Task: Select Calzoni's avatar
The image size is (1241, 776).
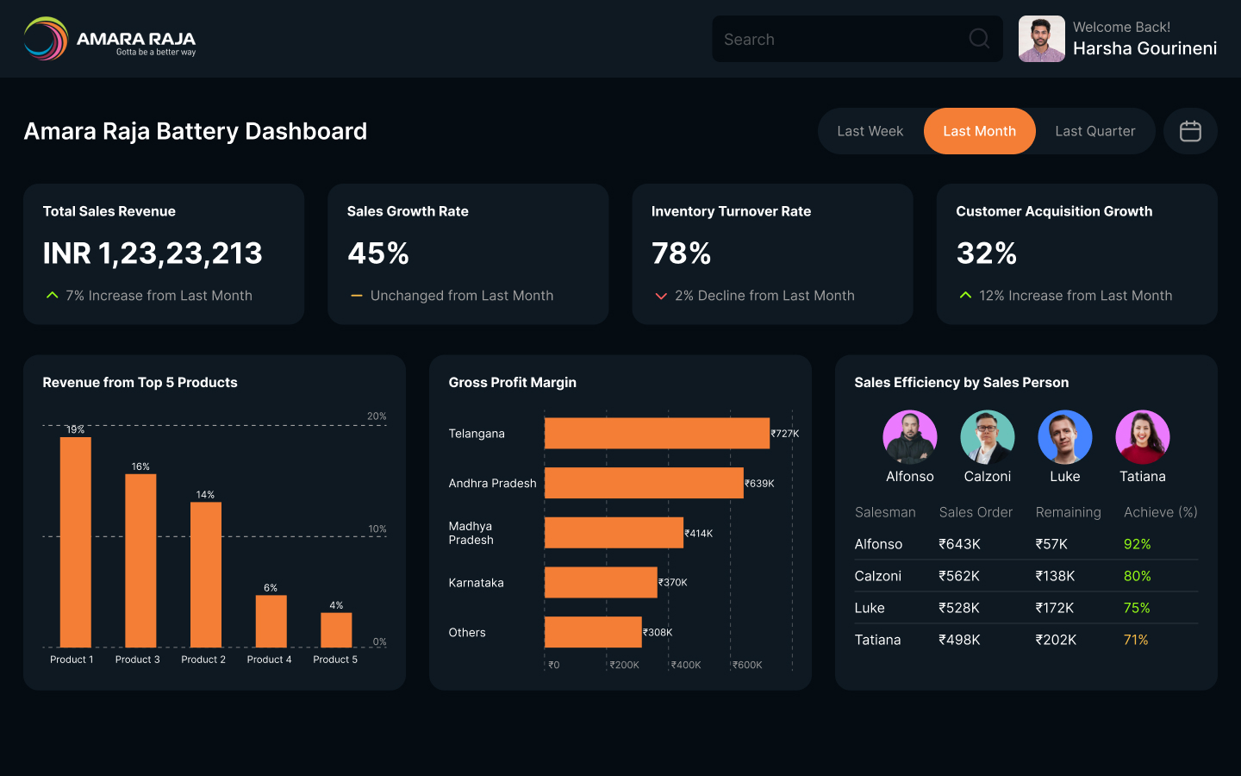Action: pyautogui.click(x=988, y=437)
